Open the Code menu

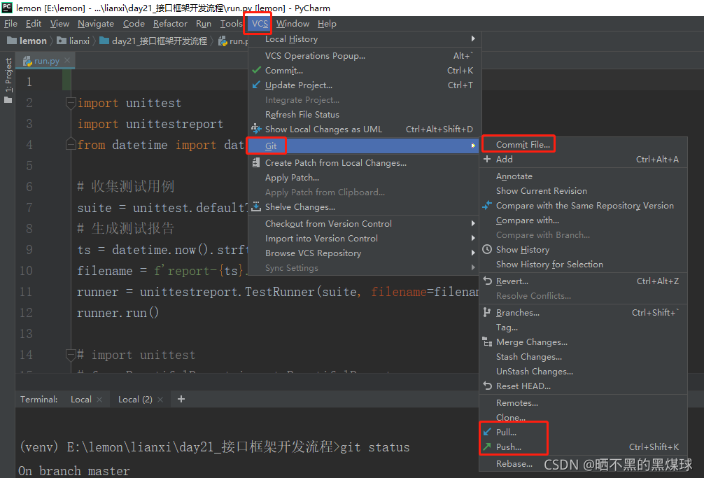(x=134, y=24)
